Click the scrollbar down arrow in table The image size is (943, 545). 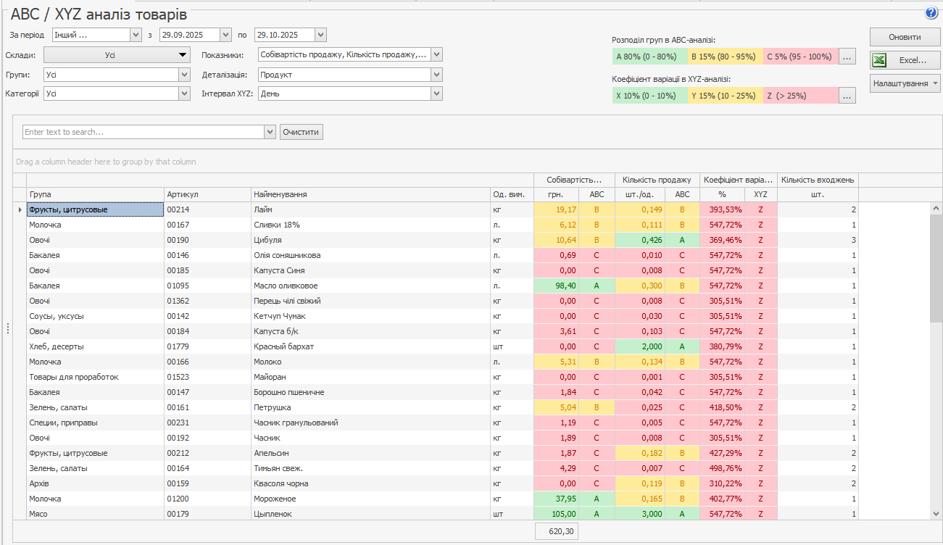point(935,513)
